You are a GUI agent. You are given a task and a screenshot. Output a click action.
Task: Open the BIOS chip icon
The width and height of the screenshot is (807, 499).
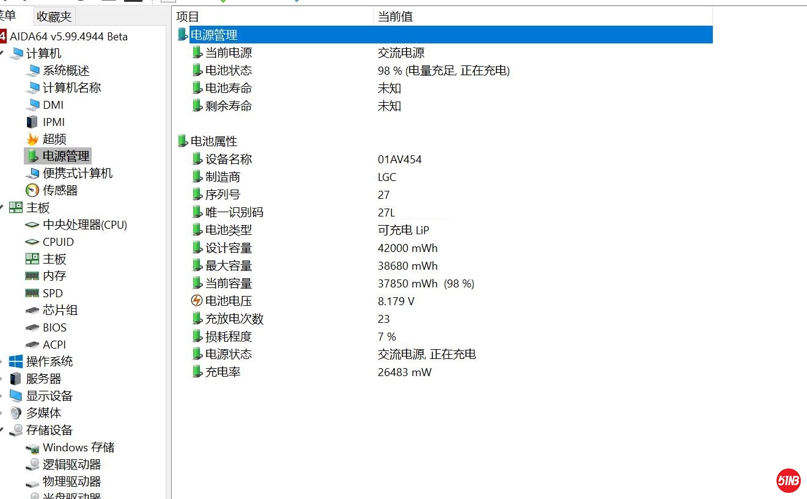click(x=32, y=327)
